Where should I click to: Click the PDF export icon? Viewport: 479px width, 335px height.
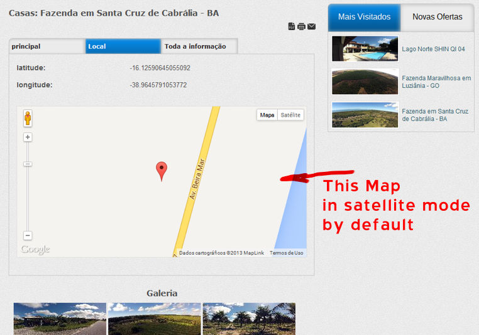pos(292,26)
